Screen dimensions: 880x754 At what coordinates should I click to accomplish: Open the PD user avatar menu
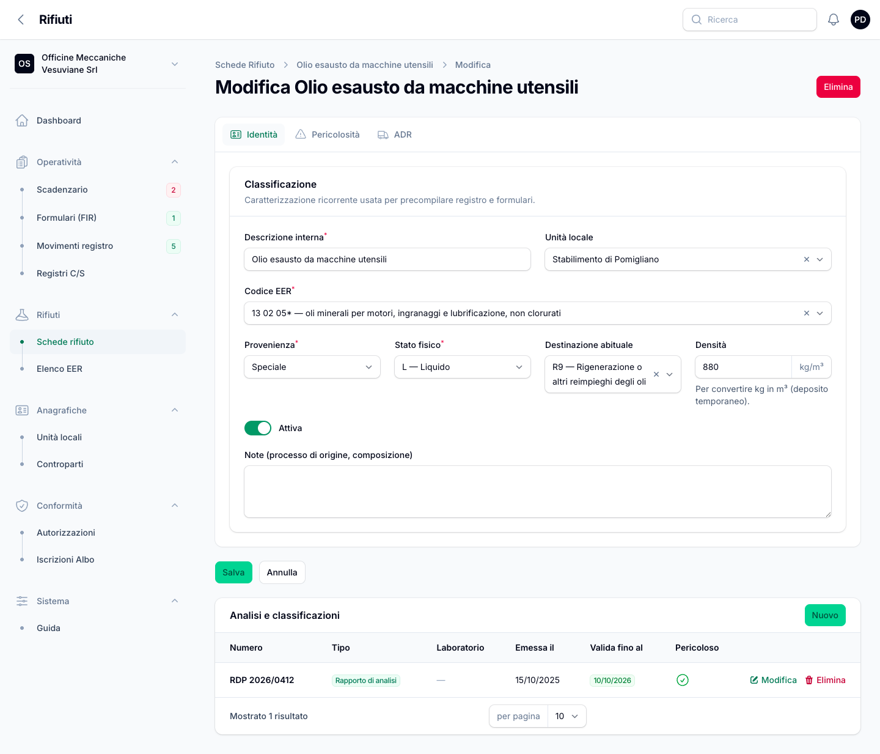click(860, 20)
